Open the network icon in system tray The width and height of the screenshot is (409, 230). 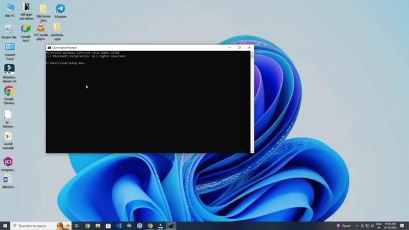click(367, 226)
